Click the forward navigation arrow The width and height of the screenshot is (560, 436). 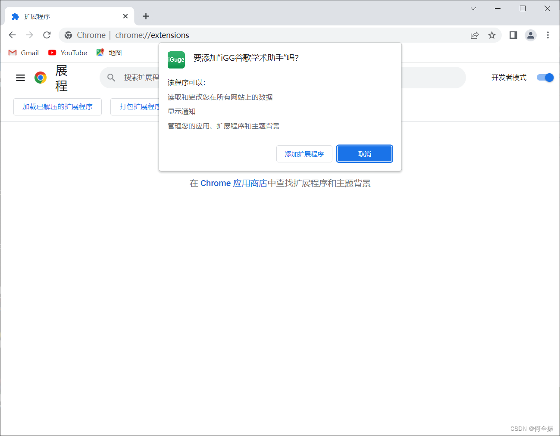29,35
